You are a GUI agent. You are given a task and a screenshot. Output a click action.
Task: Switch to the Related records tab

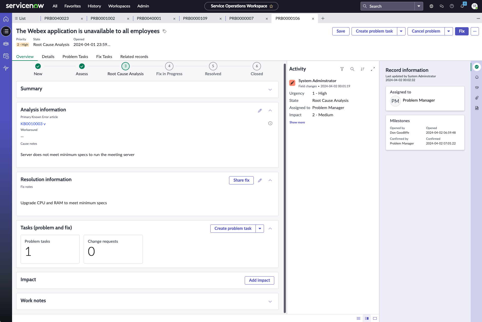pos(134,57)
